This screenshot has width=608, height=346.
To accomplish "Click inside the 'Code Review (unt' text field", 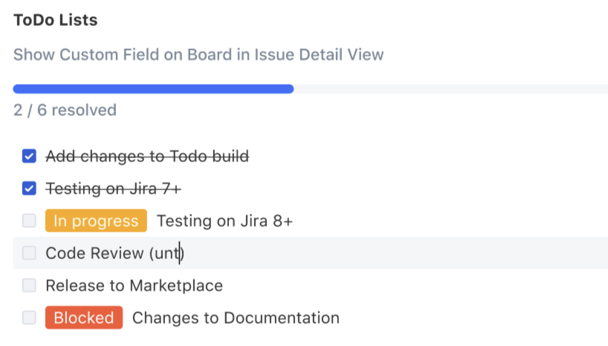I will click(114, 253).
